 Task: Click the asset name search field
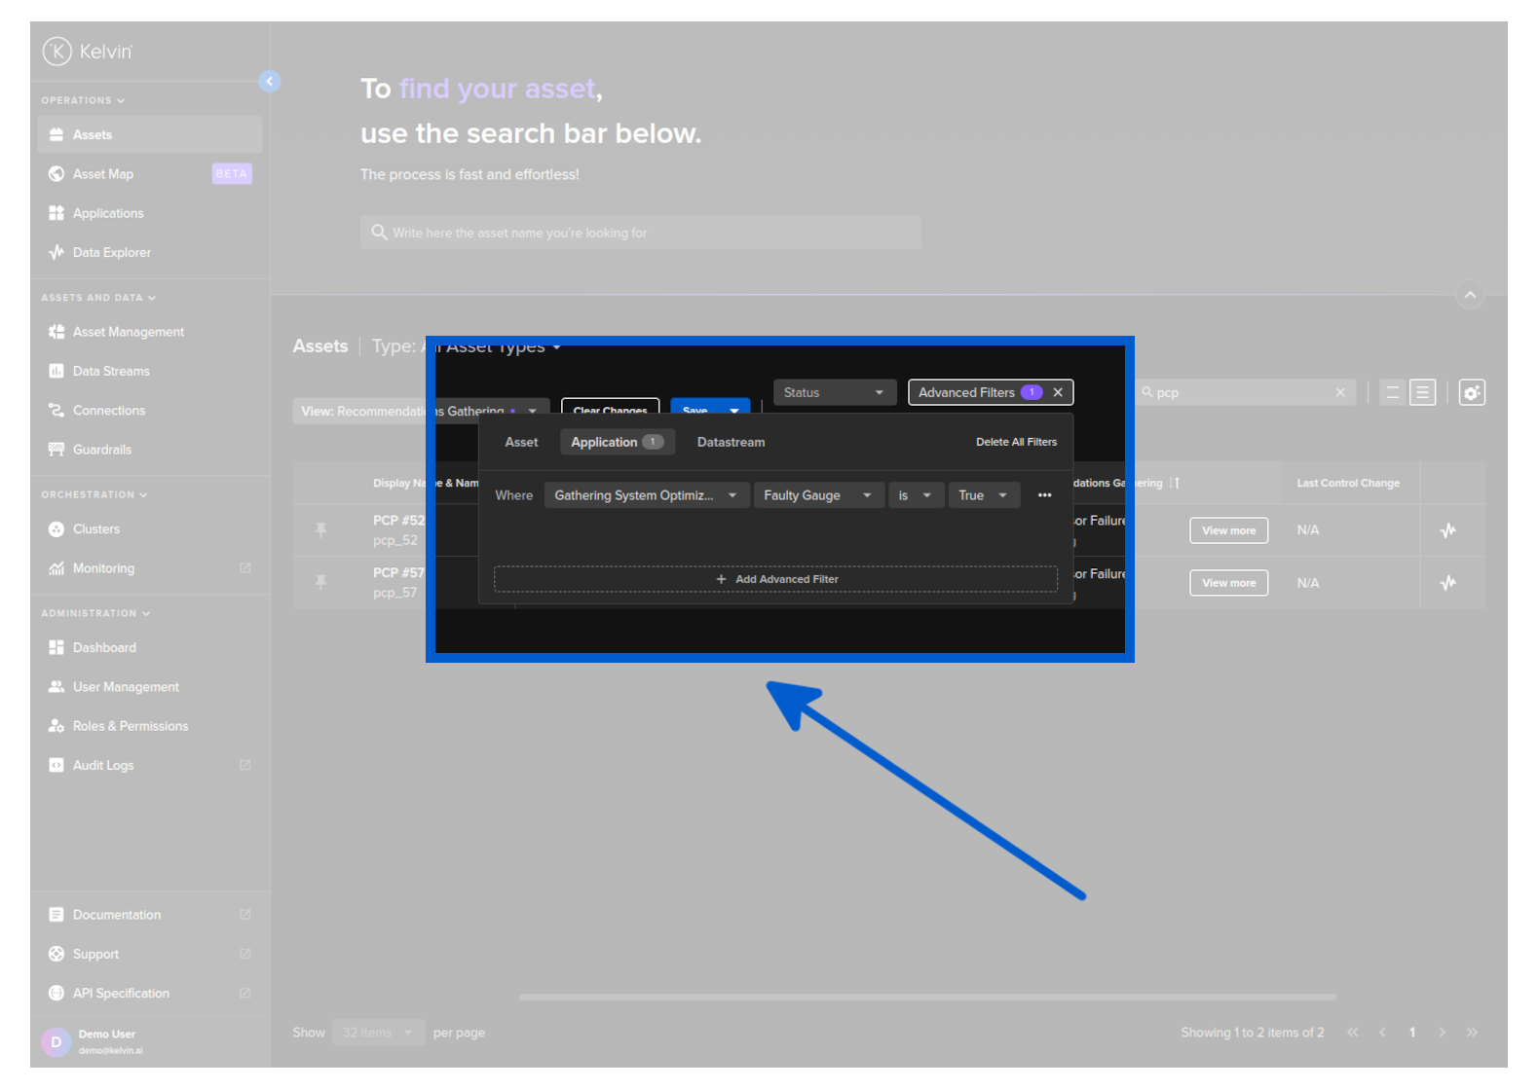(x=641, y=234)
